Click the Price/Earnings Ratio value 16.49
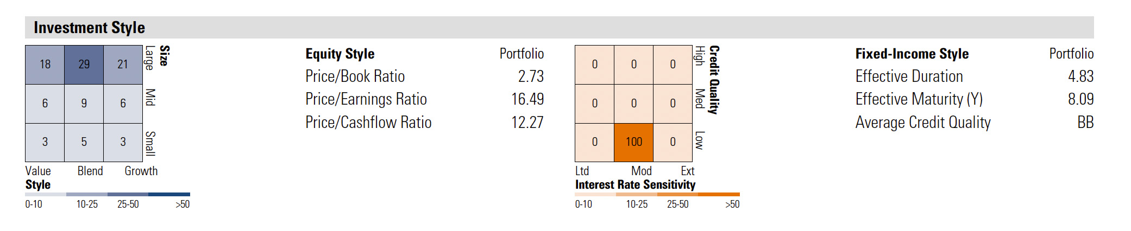The width and height of the screenshot is (1131, 231). pos(527,99)
